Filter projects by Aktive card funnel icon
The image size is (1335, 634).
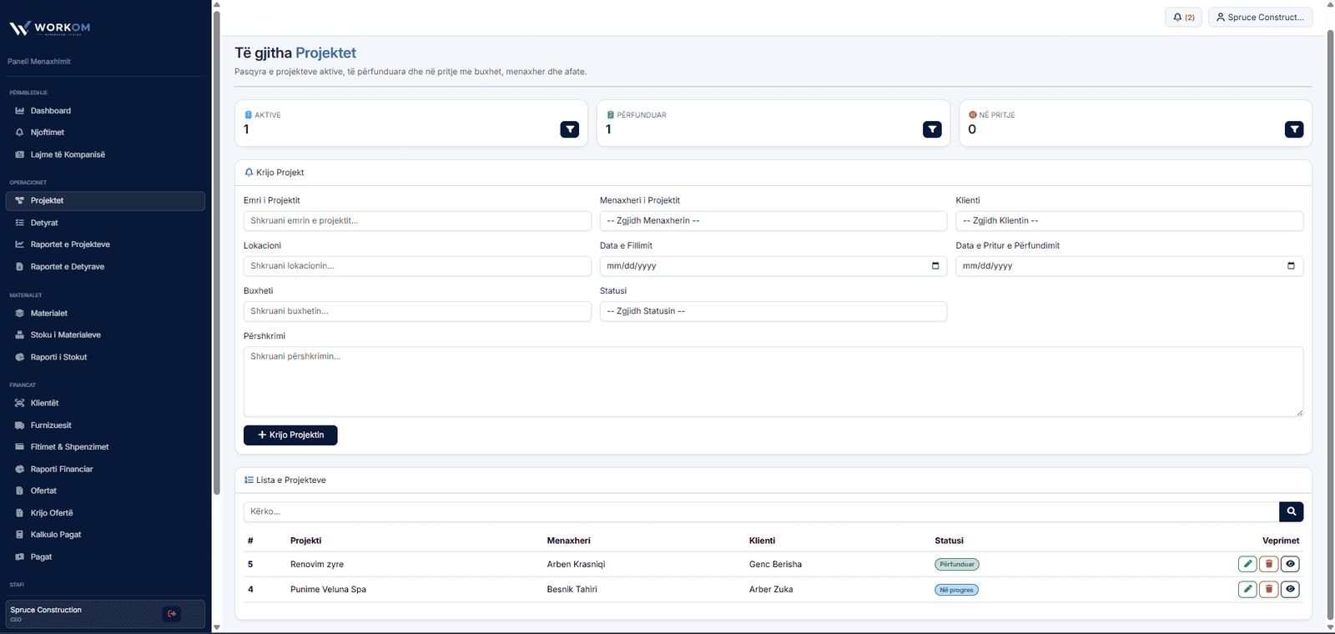[x=570, y=129]
